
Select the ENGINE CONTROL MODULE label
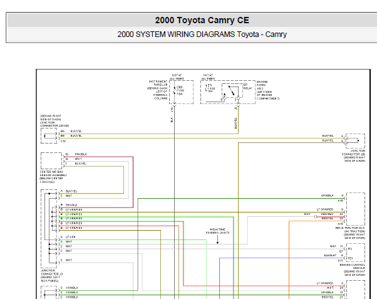[x=353, y=270]
